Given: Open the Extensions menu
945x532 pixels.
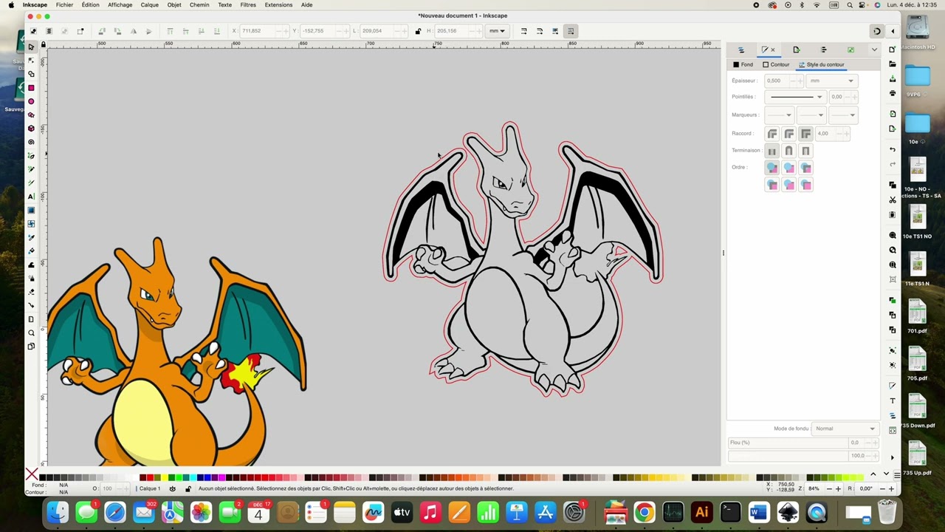Looking at the screenshot, I should (x=278, y=4).
